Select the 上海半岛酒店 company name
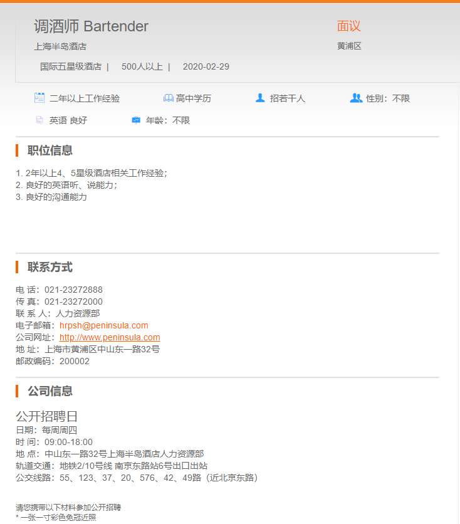Image resolution: width=460 pixels, height=524 pixels. pos(60,46)
